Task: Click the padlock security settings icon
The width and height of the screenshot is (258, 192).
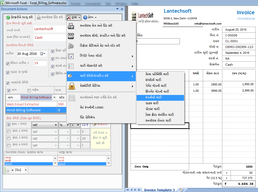Action: pyautogui.click(x=72, y=86)
